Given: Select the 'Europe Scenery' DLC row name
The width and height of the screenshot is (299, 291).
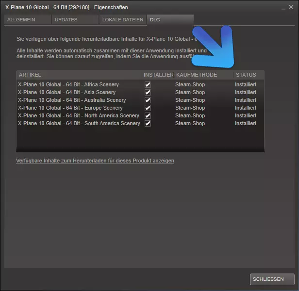Looking at the screenshot, I should click(x=70, y=108).
